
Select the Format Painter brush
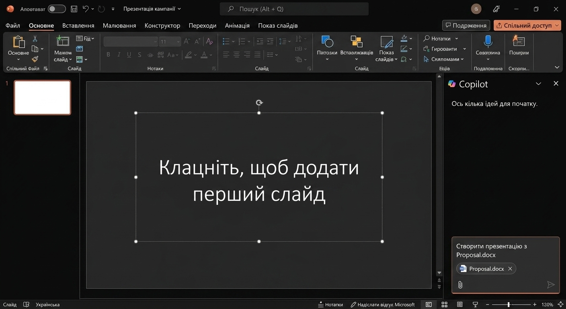click(35, 59)
